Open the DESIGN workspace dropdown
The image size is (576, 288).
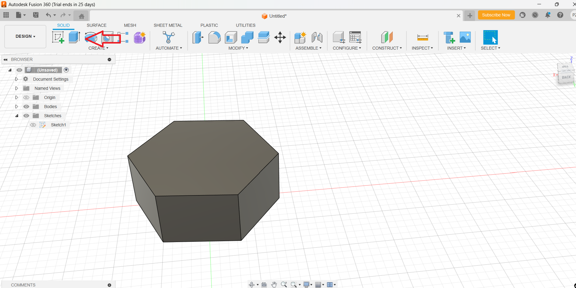click(x=25, y=36)
